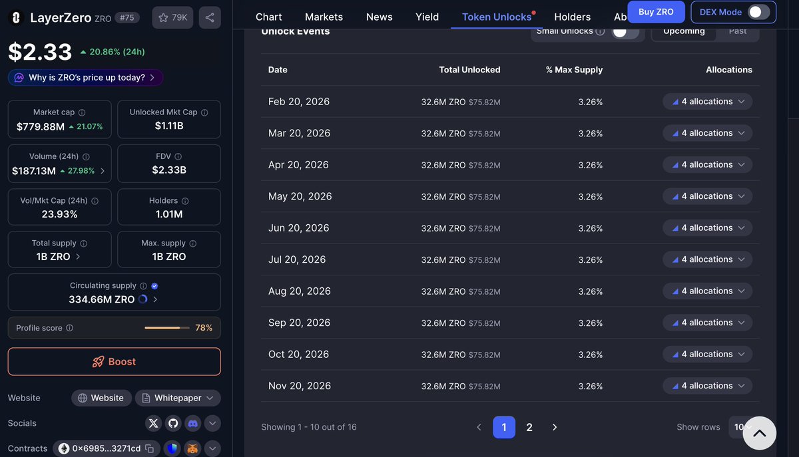Click the MetaMask fox icon
The height and width of the screenshot is (457, 799).
click(192, 449)
